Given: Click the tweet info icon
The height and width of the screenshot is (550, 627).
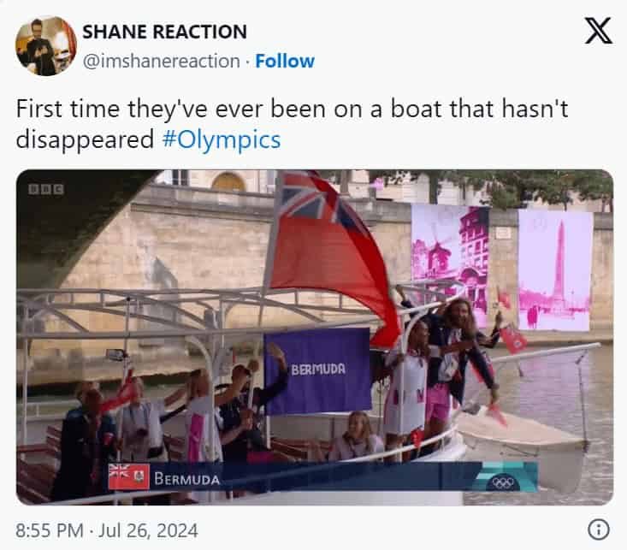Looking at the screenshot, I should pyautogui.click(x=599, y=530).
